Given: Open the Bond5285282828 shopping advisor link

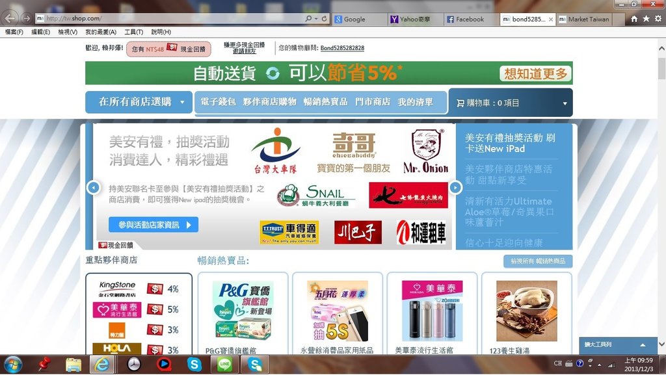Looking at the screenshot, I should 342,48.
